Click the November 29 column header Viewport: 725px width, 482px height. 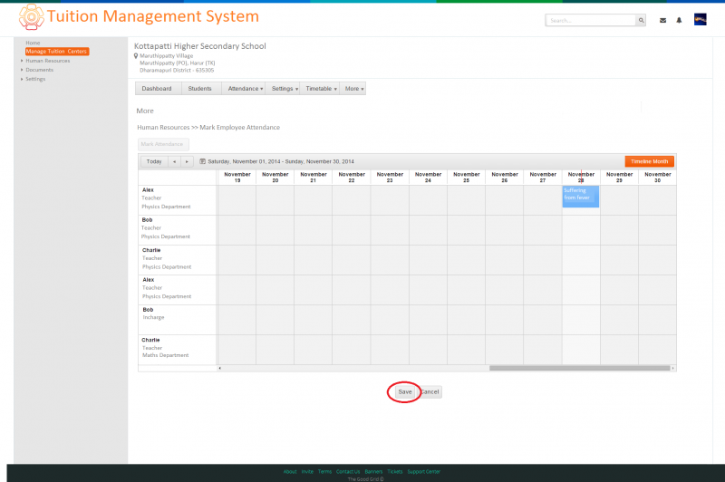tap(620, 178)
